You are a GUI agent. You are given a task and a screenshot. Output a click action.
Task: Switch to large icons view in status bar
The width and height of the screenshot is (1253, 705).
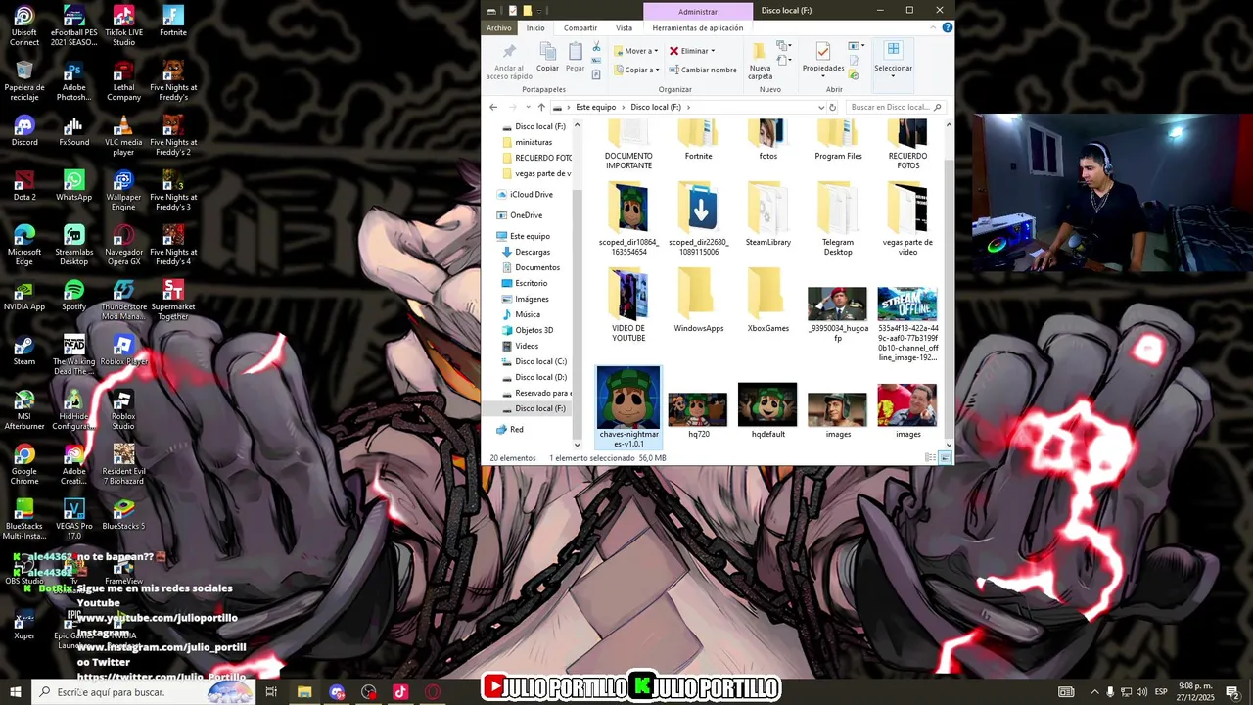coord(945,457)
